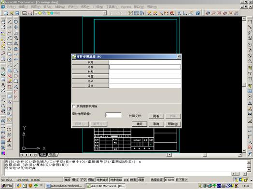
Task: Open the 插入 Insert menu
Action: (48, 7)
